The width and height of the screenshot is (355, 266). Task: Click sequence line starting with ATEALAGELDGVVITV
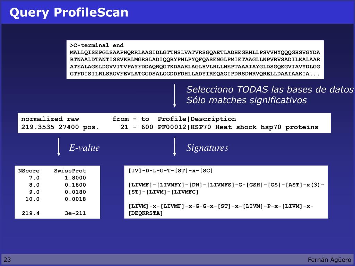point(195,67)
